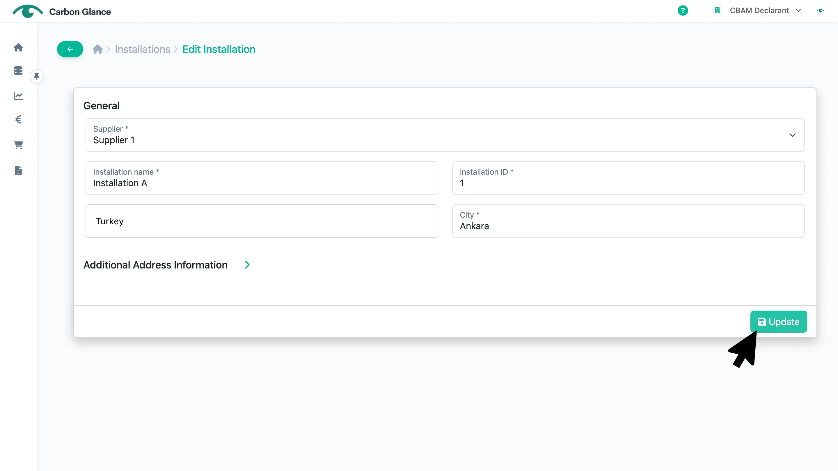Click the General section heading
Screen dimensions: 838x471
[x=101, y=105]
